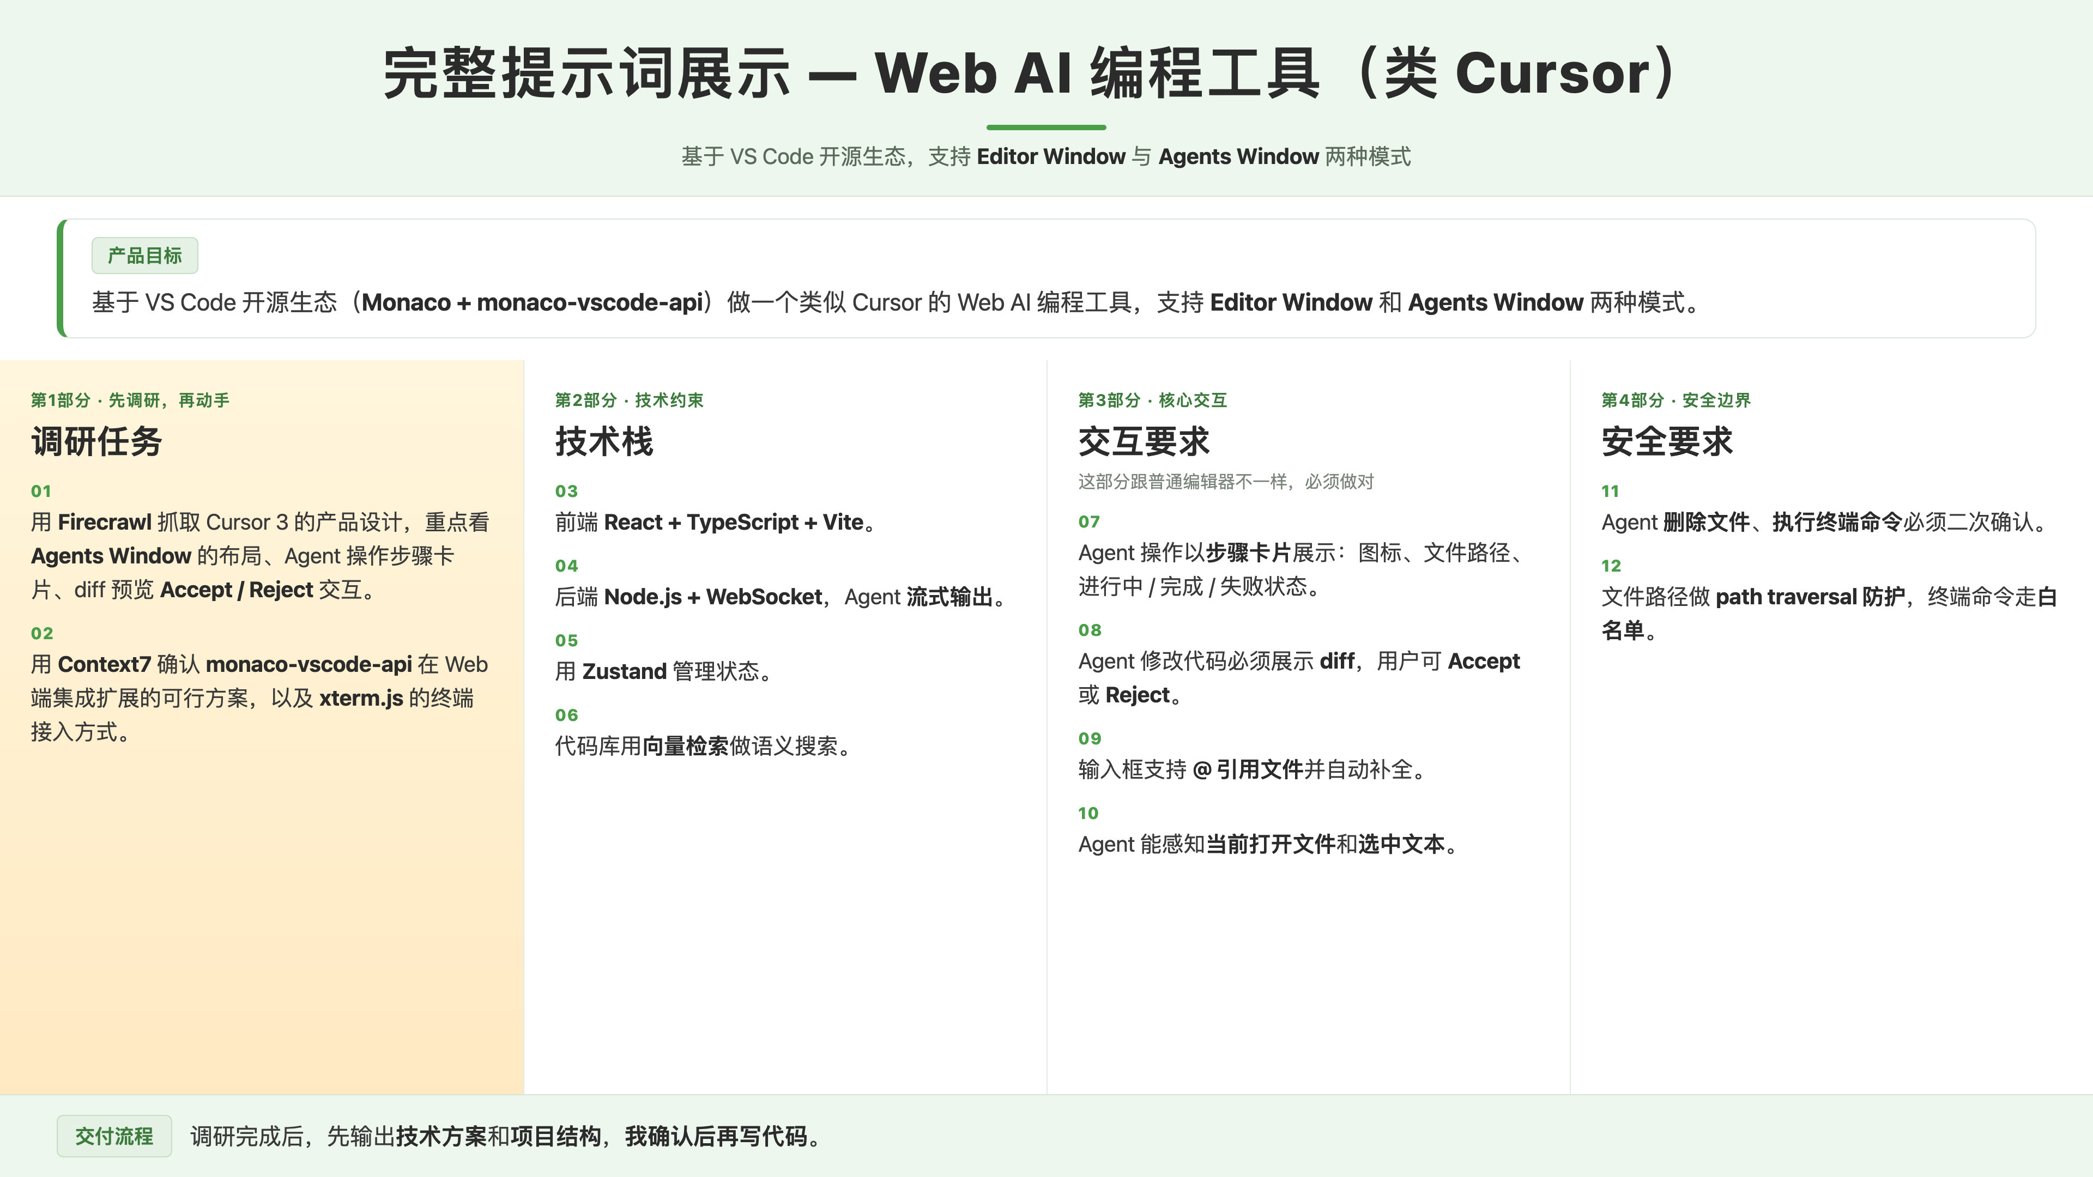Viewport: 2093px width, 1177px height.
Task: Click the step number "03"
Action: (x=566, y=490)
